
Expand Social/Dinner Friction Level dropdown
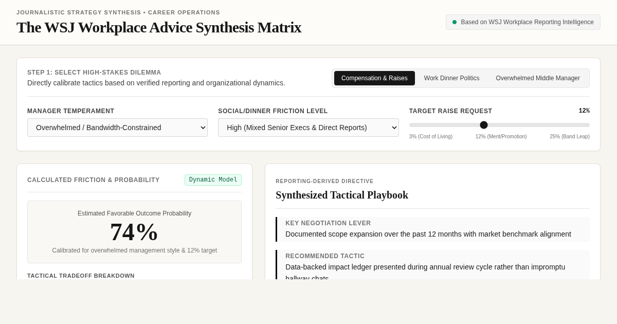[308, 128]
